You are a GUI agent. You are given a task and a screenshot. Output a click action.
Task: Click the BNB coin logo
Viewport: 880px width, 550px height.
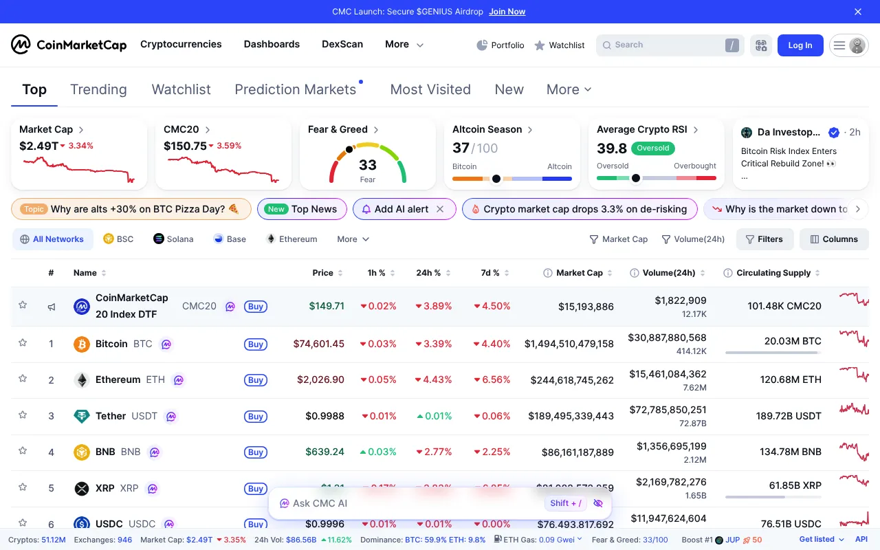[x=82, y=452]
